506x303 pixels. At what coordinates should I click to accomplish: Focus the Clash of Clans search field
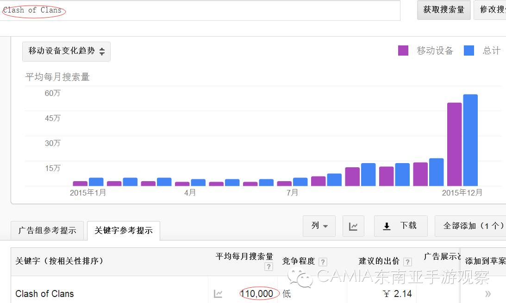pyautogui.click(x=200, y=10)
